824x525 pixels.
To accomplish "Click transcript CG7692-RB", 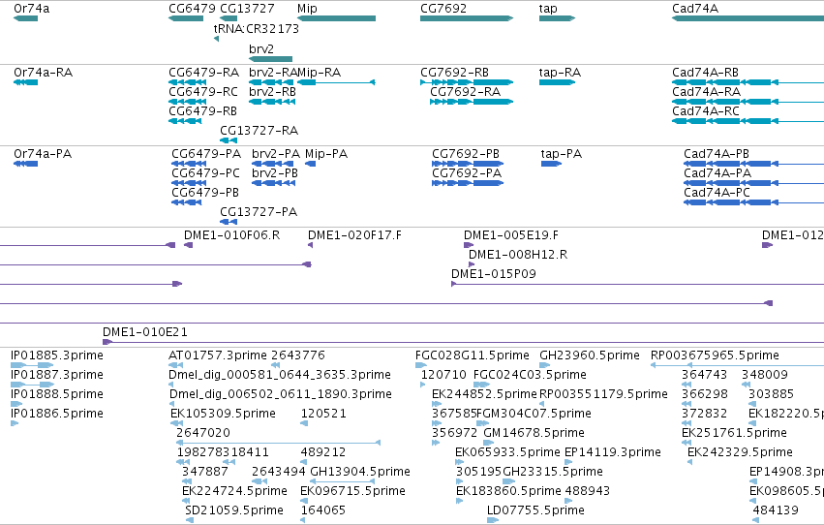I will [x=467, y=82].
